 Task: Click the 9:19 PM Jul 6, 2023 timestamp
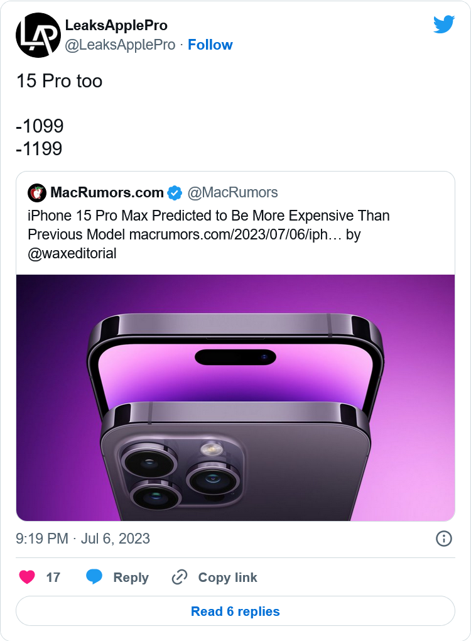pos(83,539)
